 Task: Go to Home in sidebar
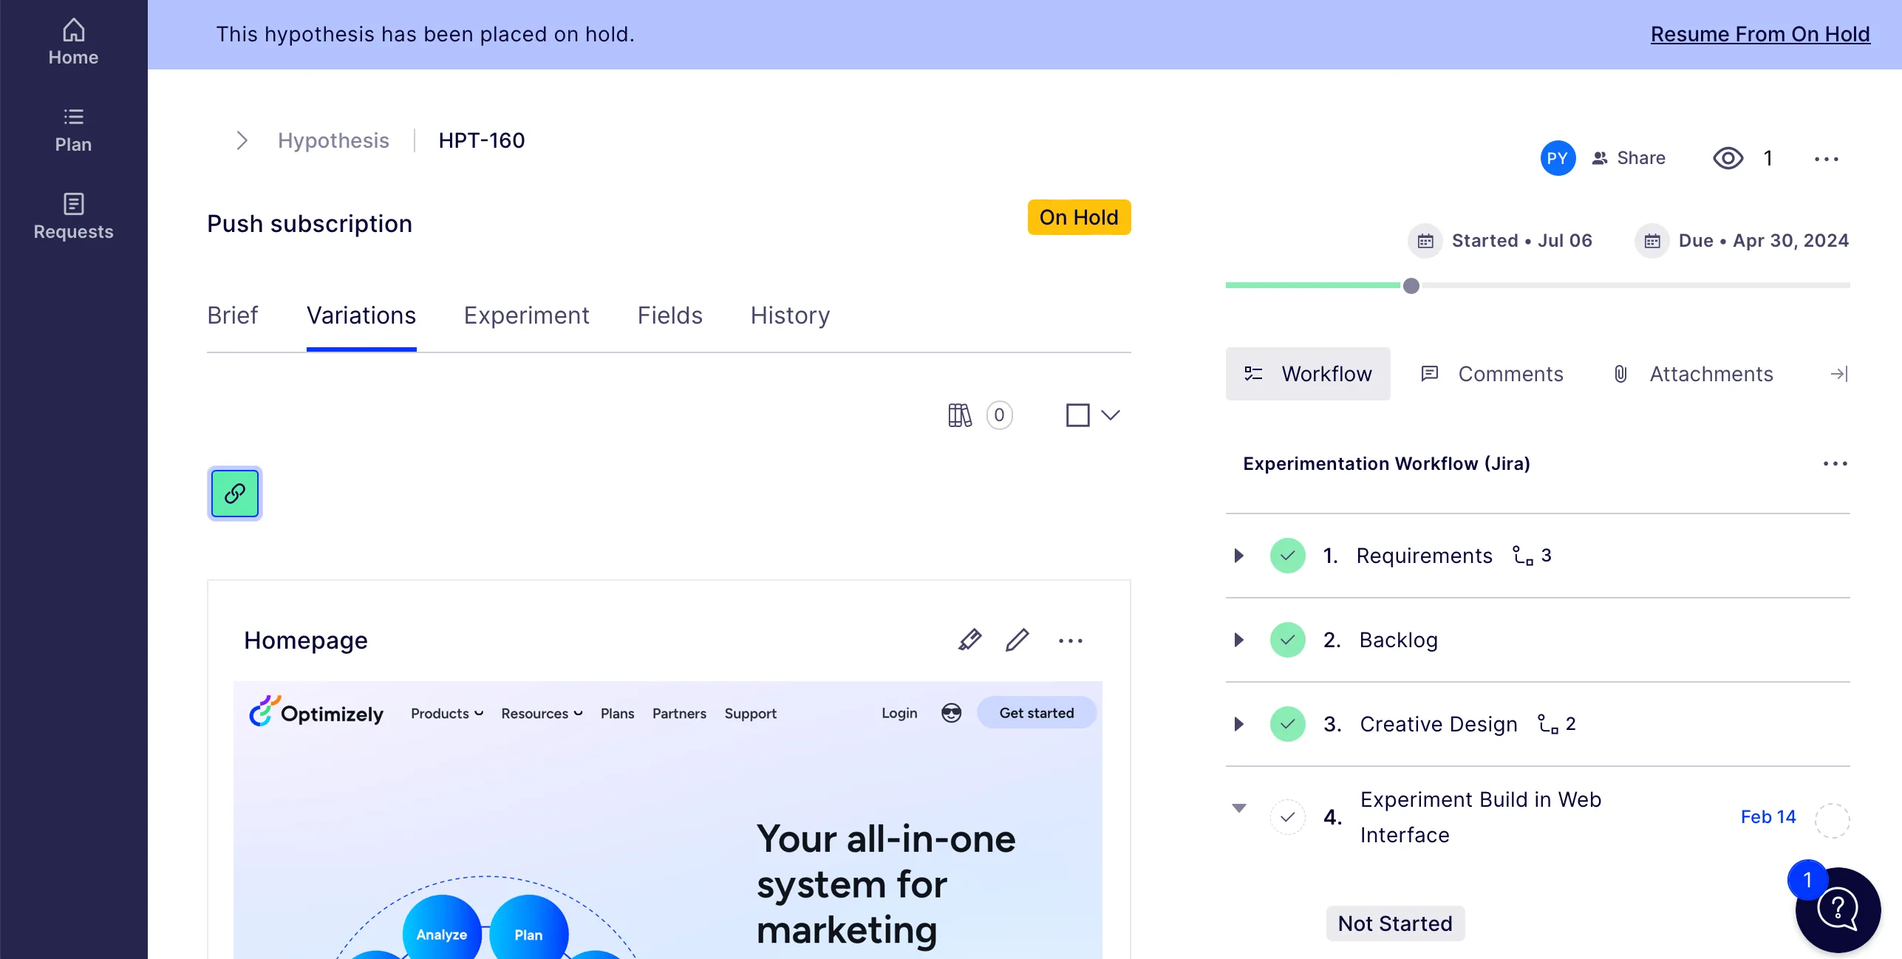pyautogui.click(x=73, y=43)
